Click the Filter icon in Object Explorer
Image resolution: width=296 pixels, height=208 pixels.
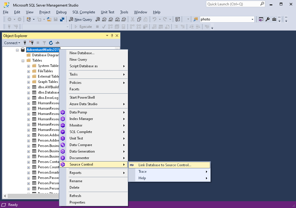44,43
